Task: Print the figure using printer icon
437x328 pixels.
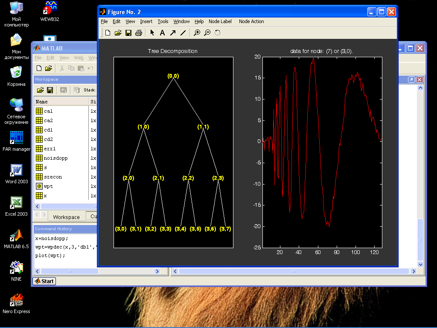Action: (x=139, y=33)
